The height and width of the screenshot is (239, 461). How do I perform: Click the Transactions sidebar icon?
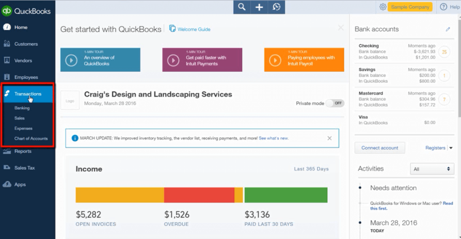[7, 94]
